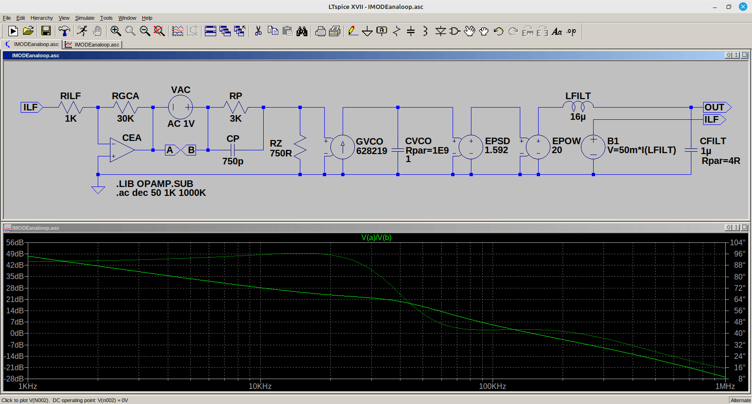Image resolution: width=752 pixels, height=404 pixels.
Task: Click the Alternate status bar indicator
Action: pos(741,400)
